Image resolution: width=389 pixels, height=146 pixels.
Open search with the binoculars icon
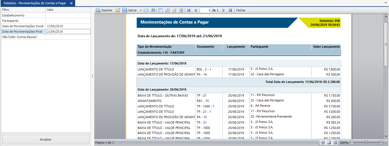point(153,10)
